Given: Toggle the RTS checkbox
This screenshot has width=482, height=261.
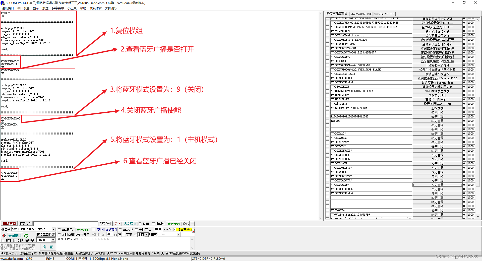Looking at the screenshot, I should (x=3, y=240).
